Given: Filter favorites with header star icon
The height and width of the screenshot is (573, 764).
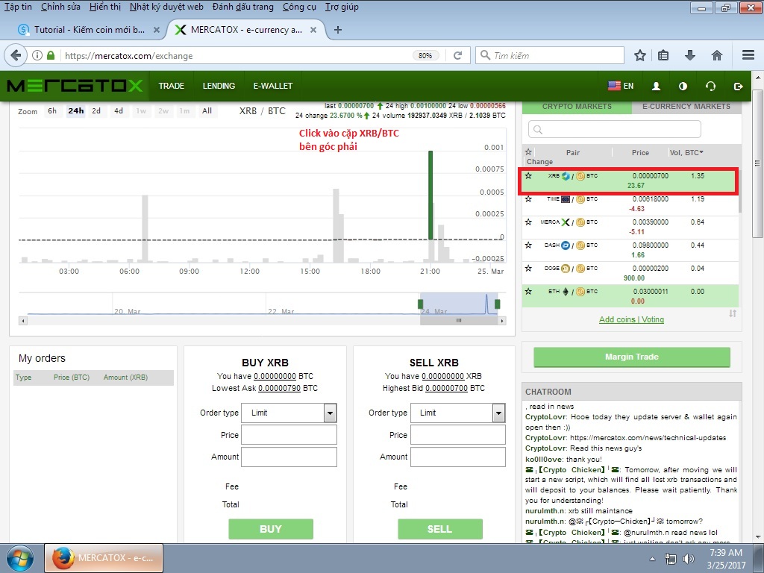Looking at the screenshot, I should point(528,152).
